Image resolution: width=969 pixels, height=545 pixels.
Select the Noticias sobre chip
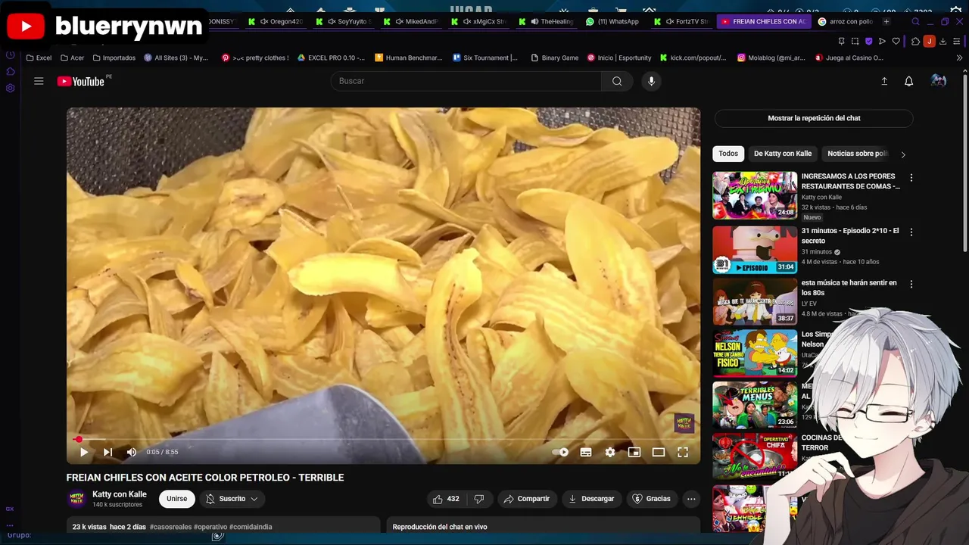click(x=857, y=154)
